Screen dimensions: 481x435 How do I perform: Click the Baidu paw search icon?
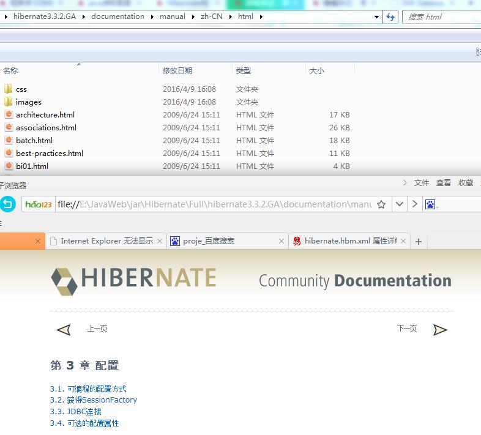430,204
